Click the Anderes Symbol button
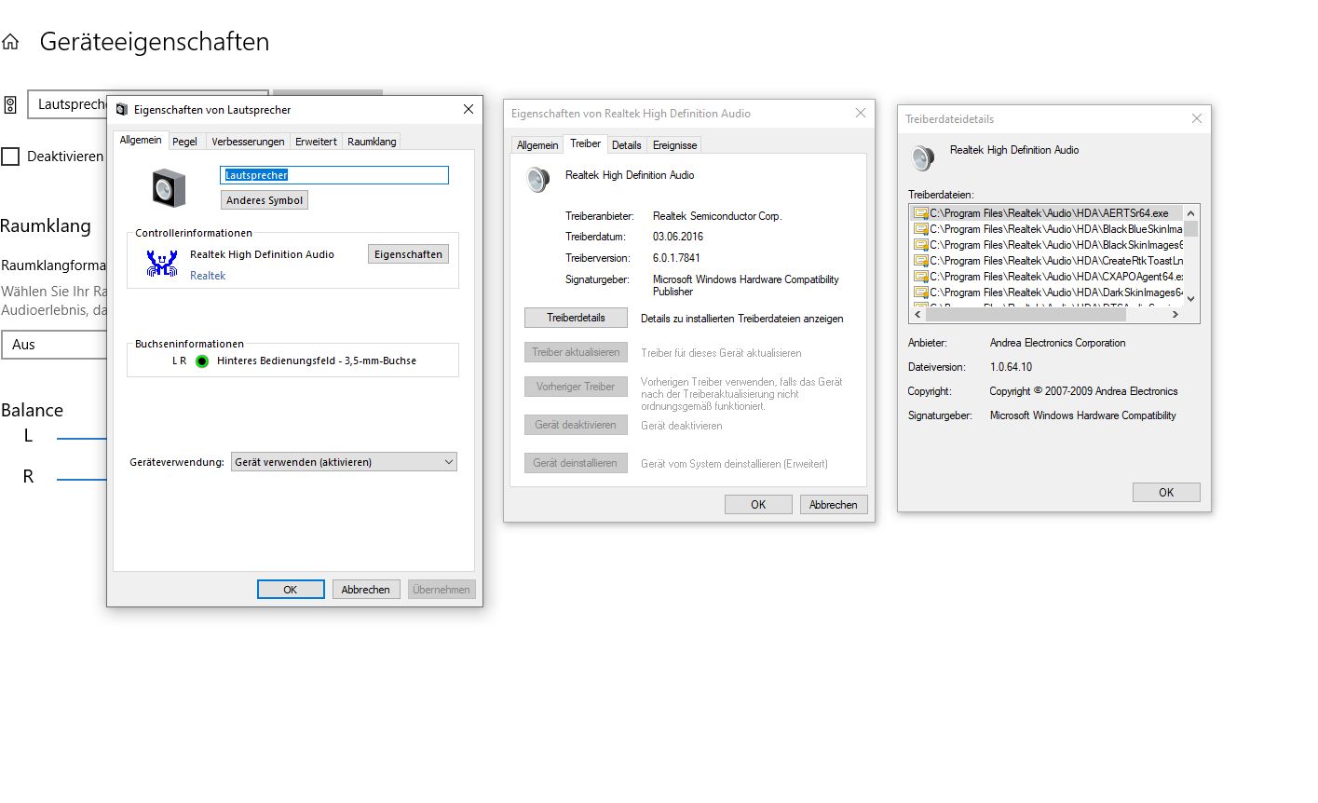Screen dimensions: 1318x803 click(265, 200)
